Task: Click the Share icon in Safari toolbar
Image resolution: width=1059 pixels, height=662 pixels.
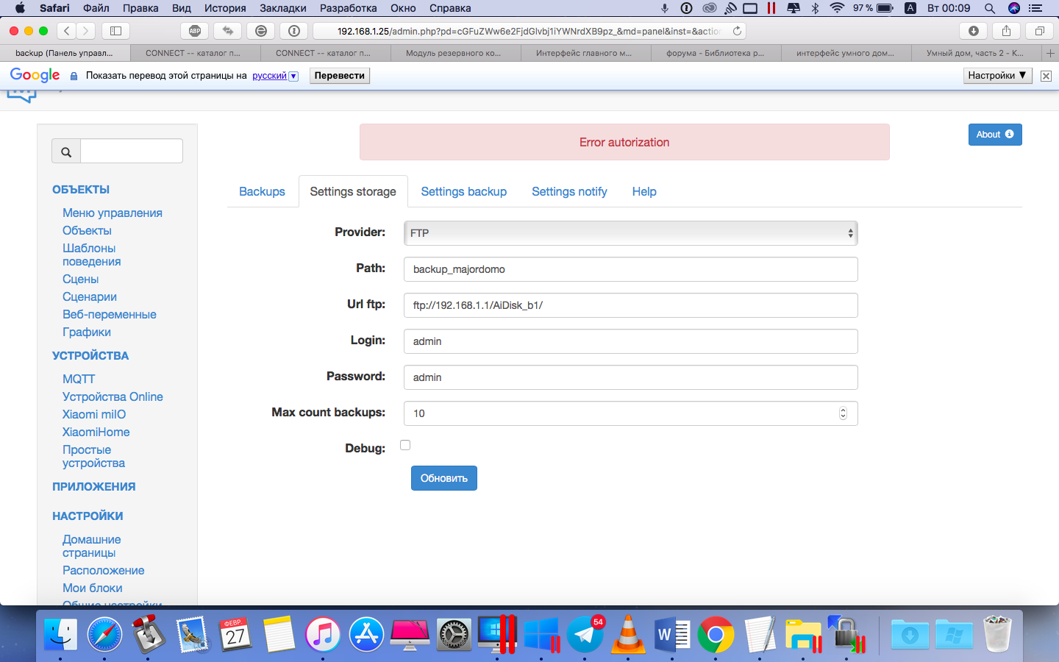Action: [1006, 31]
